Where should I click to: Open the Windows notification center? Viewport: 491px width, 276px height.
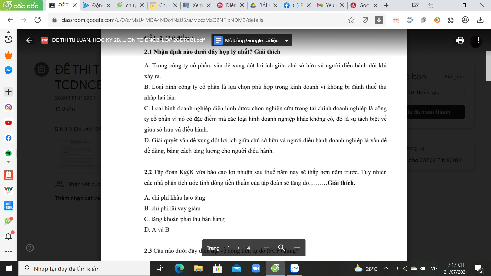[x=479, y=269]
